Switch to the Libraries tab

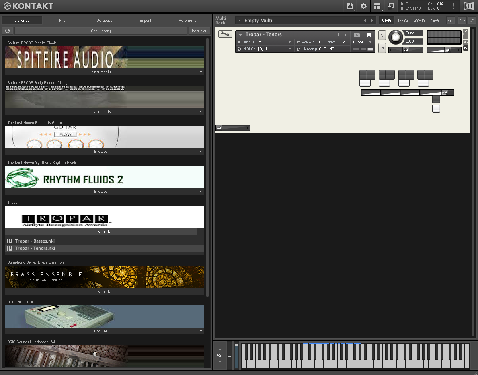pos(22,21)
